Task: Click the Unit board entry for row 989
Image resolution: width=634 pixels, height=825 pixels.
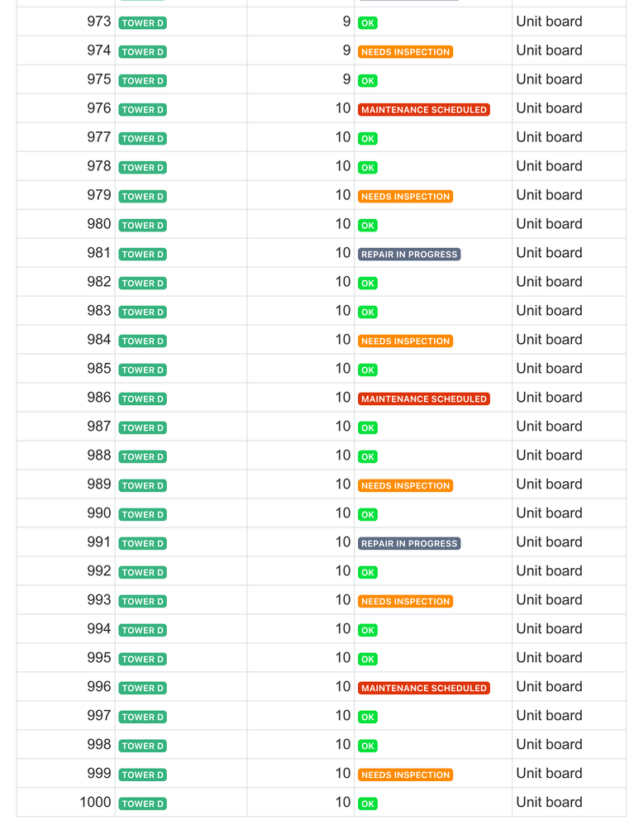Action: pyautogui.click(x=547, y=484)
